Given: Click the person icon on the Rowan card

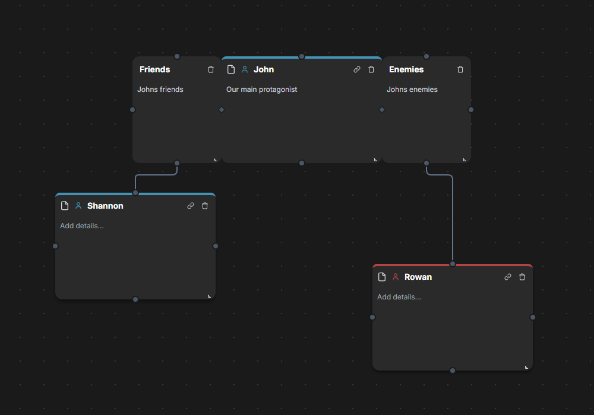Looking at the screenshot, I should click(395, 277).
